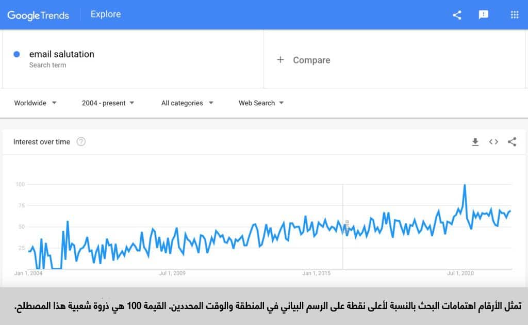Download the Interest over time CSV
Viewport: 528px width, 325px height.
(475, 142)
